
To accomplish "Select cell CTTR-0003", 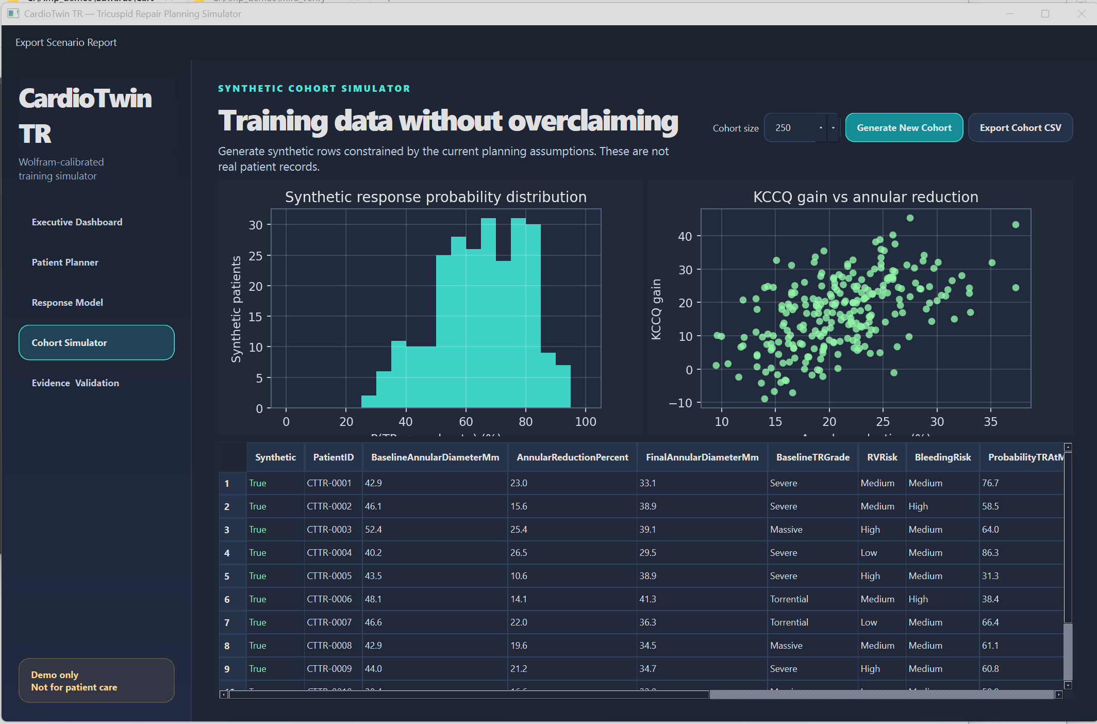I will point(333,530).
